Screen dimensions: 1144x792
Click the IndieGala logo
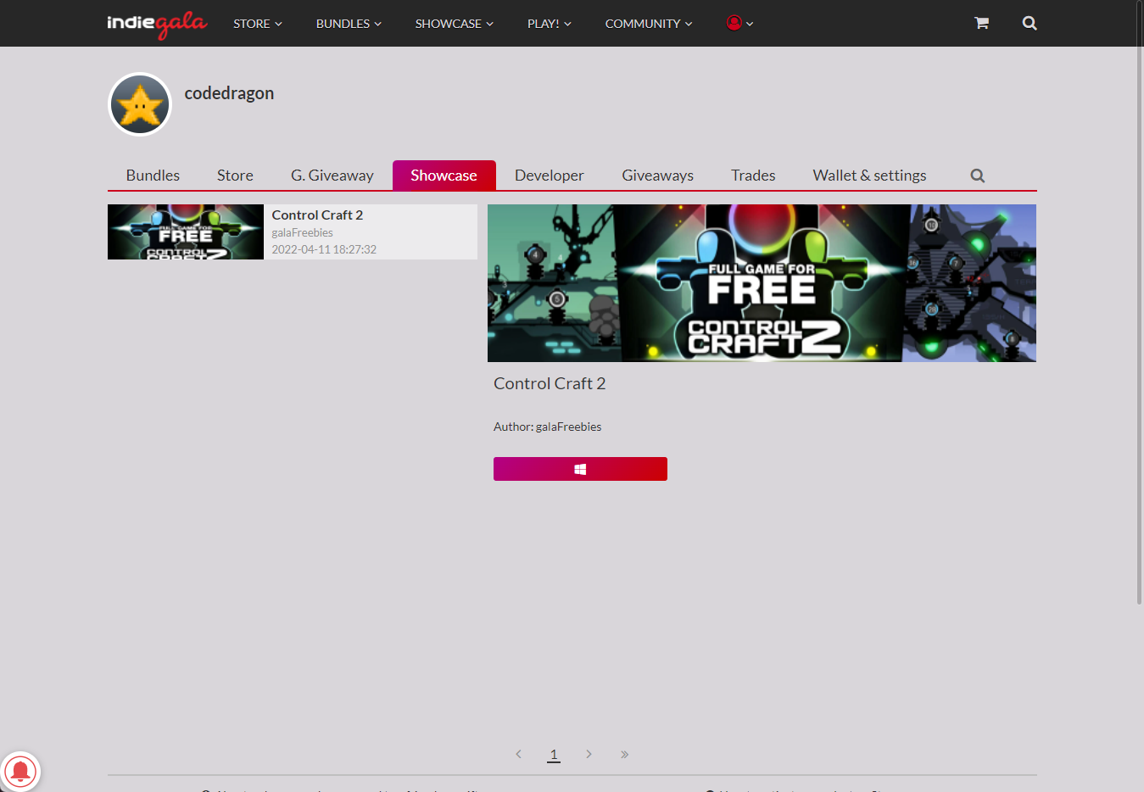[157, 24]
